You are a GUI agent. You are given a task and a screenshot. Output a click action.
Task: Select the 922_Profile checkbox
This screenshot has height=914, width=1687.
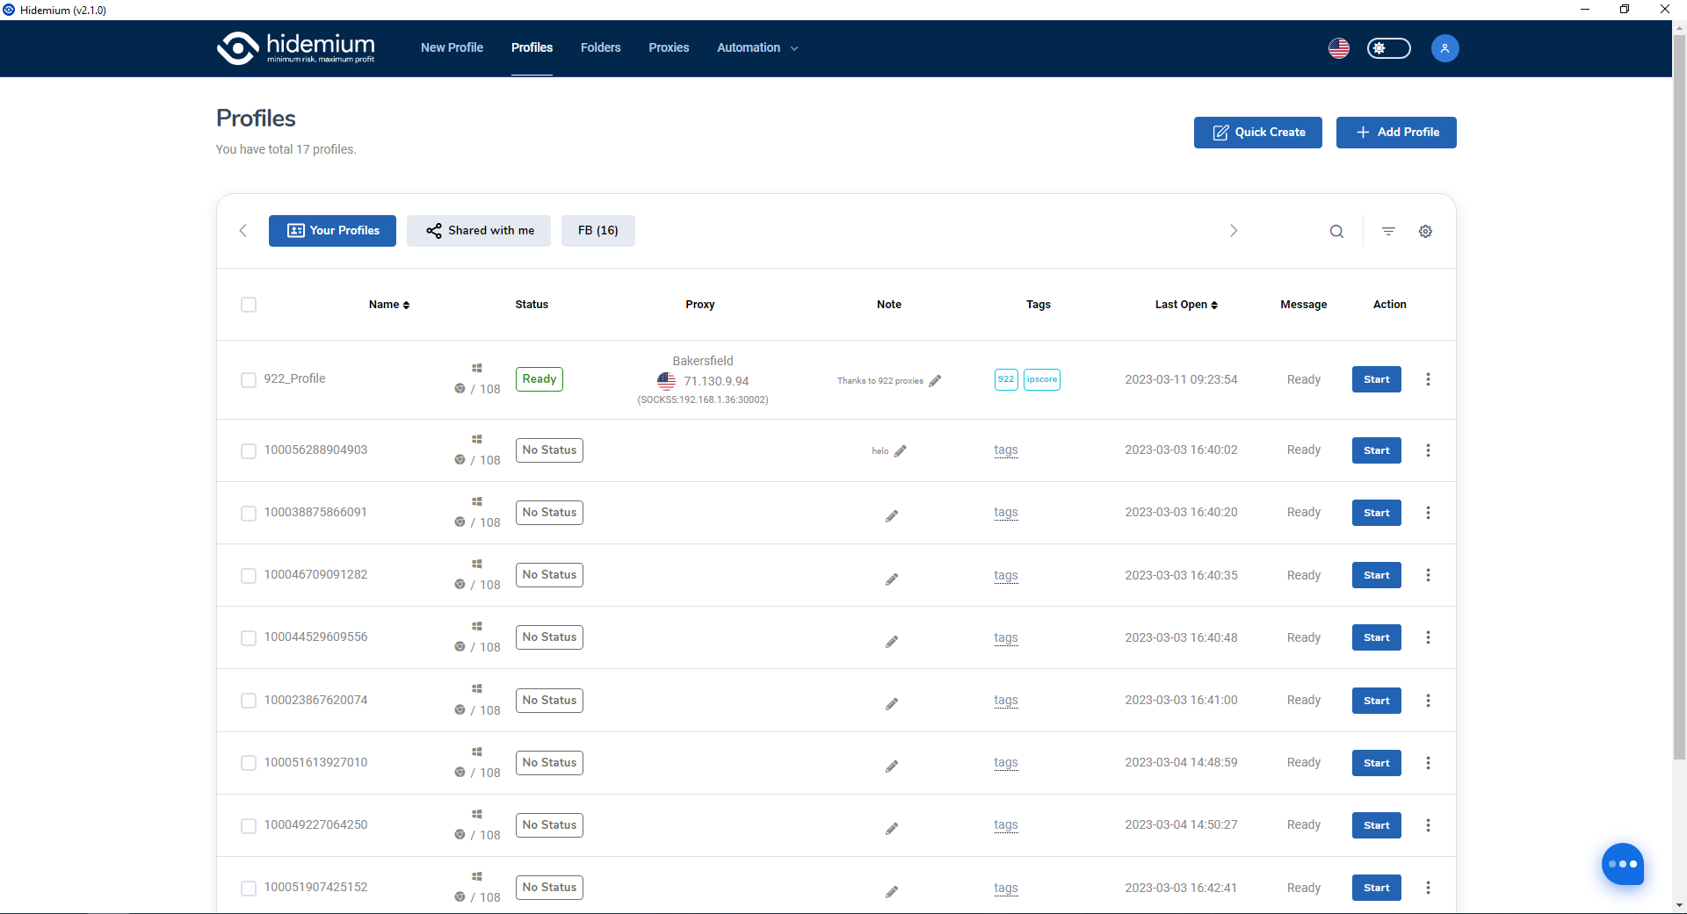point(249,379)
